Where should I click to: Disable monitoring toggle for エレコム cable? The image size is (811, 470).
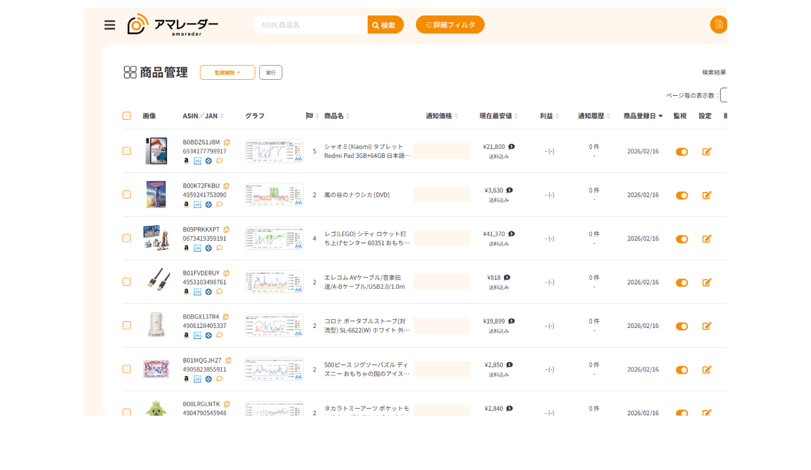(x=681, y=283)
